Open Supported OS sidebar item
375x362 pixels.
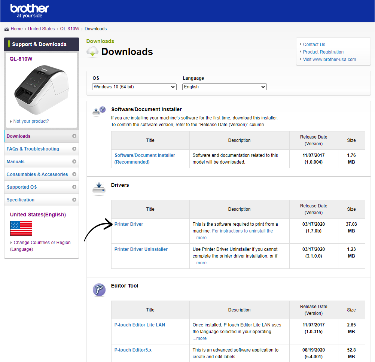point(42,187)
